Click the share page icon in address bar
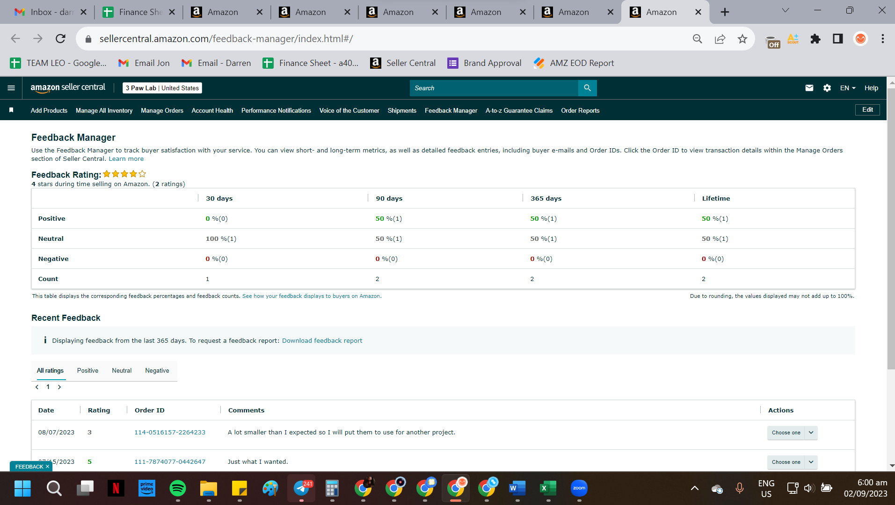The width and height of the screenshot is (895, 505). (720, 39)
